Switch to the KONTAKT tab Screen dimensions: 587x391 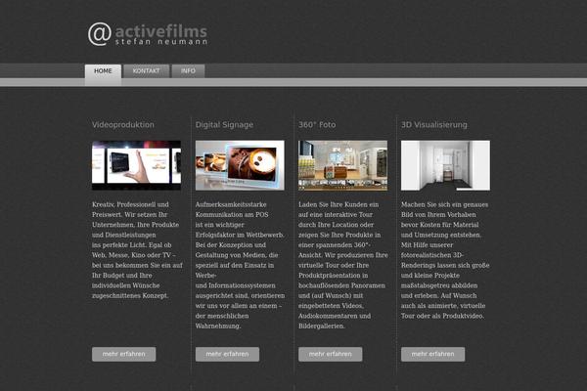click(147, 71)
